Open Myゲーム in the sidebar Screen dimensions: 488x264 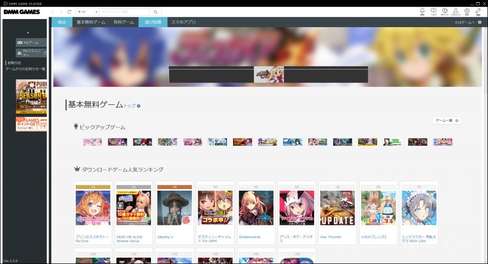[x=31, y=42]
